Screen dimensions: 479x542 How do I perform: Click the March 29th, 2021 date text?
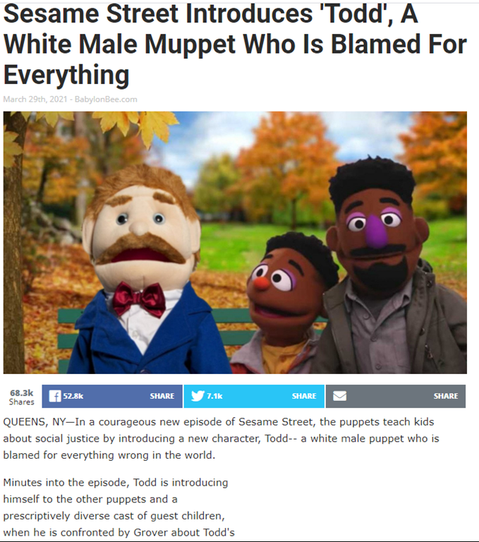(x=35, y=100)
